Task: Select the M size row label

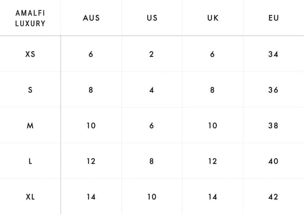Action: click(30, 126)
